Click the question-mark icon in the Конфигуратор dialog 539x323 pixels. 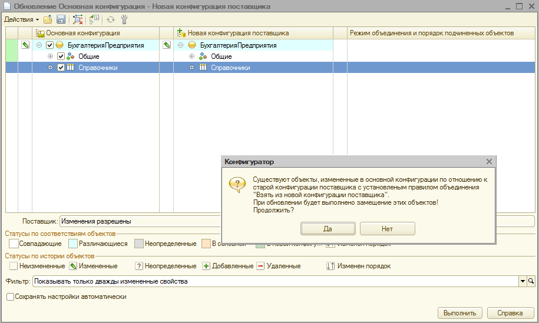237,185
